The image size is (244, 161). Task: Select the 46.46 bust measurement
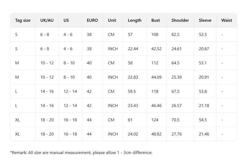click(156, 106)
